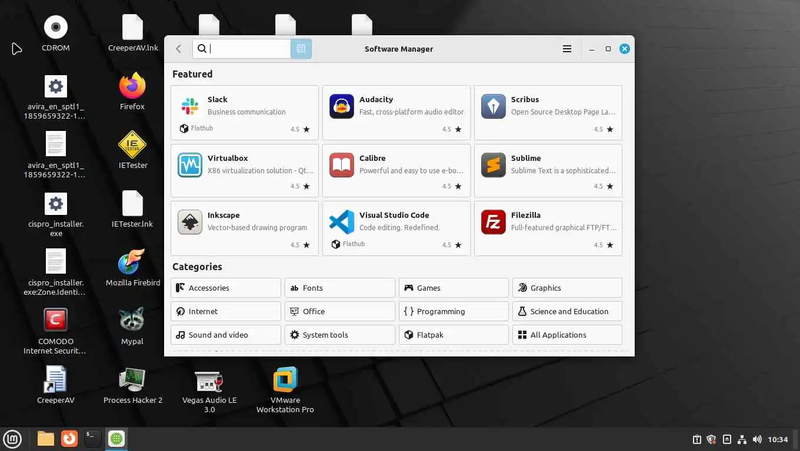The height and width of the screenshot is (451, 800).
Task: Click 'Fast, cross-platform audio editor' description
Action: (x=412, y=112)
